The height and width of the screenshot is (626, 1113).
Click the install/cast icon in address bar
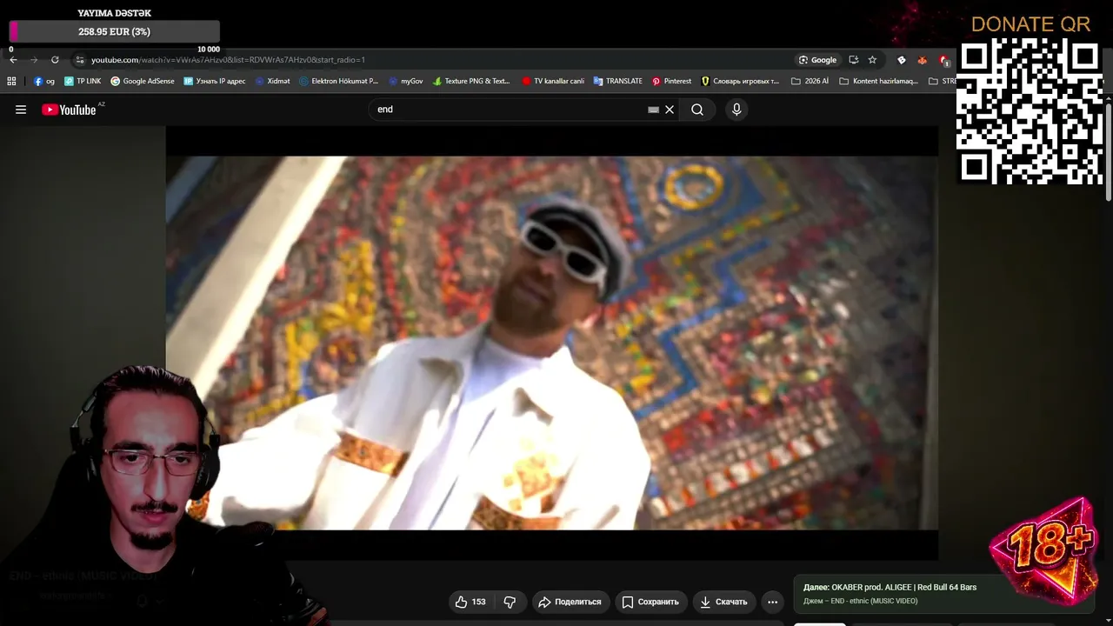click(x=853, y=60)
